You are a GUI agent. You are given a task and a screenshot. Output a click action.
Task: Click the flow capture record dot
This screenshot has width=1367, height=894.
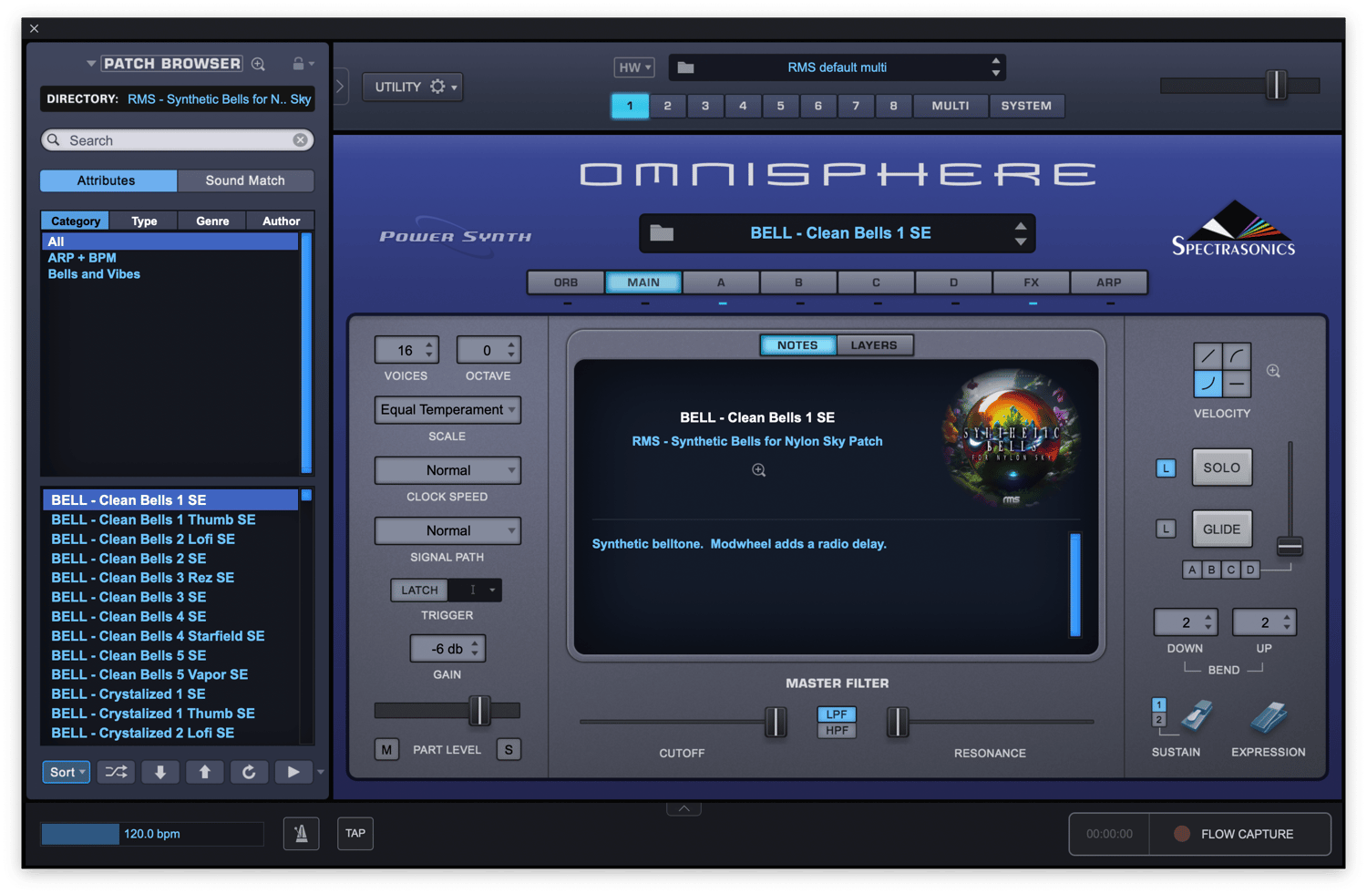(x=1181, y=834)
